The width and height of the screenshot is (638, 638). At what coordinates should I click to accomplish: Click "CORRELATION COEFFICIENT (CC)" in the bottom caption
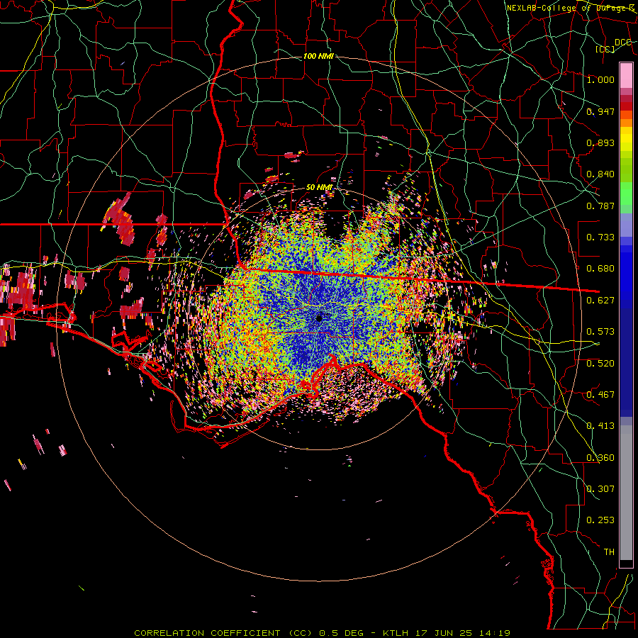[x=223, y=633]
